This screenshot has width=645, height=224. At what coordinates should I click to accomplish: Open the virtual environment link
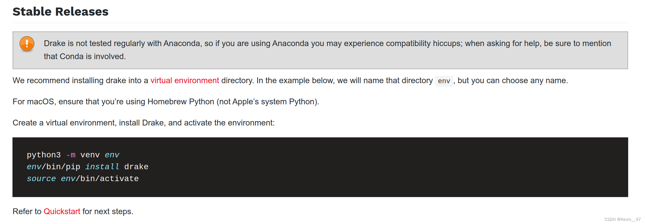pos(184,81)
